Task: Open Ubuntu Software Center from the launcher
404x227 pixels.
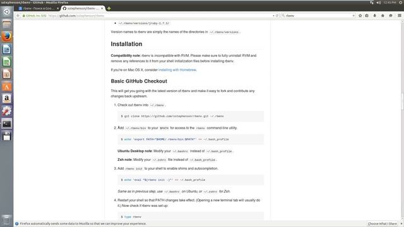Action: tap(7, 86)
